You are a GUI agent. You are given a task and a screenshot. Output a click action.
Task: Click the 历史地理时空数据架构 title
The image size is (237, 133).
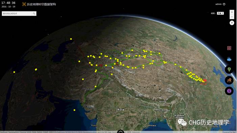click(41, 4)
